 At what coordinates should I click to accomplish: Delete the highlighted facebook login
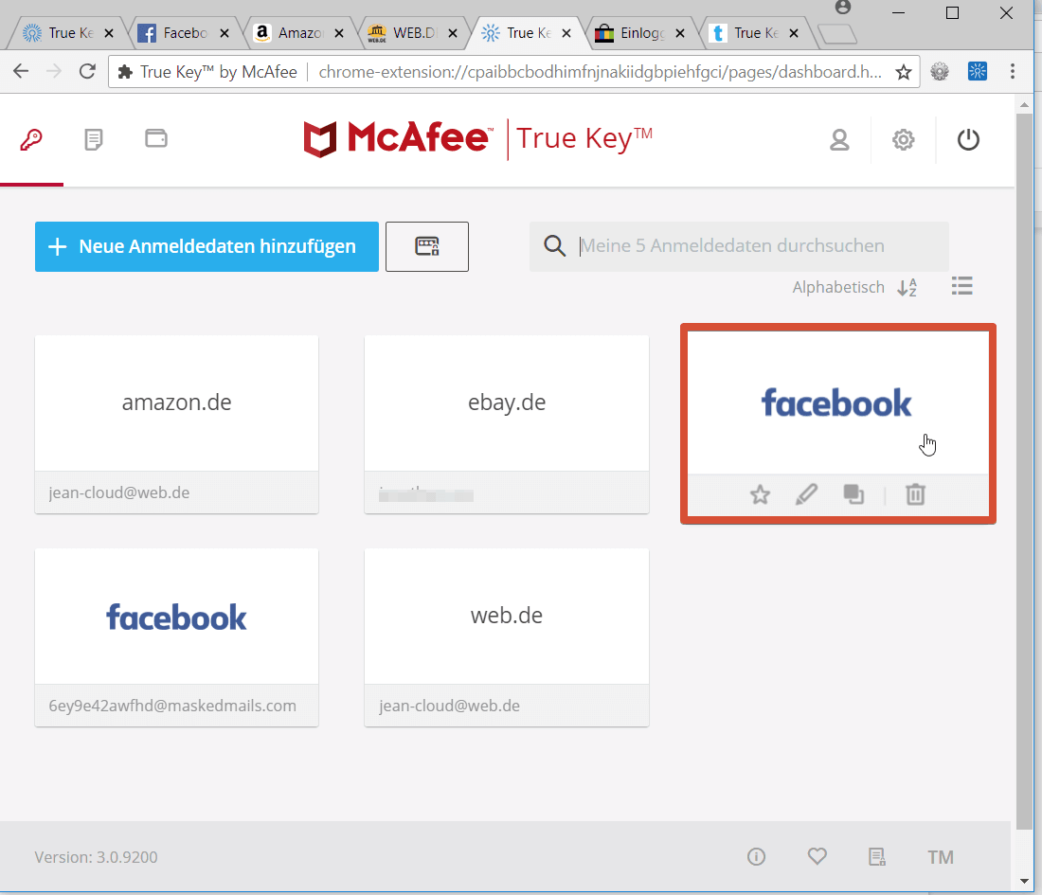[915, 494]
